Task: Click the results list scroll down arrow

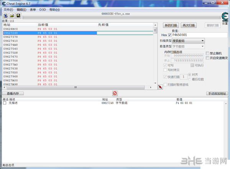Action: coord(155,83)
